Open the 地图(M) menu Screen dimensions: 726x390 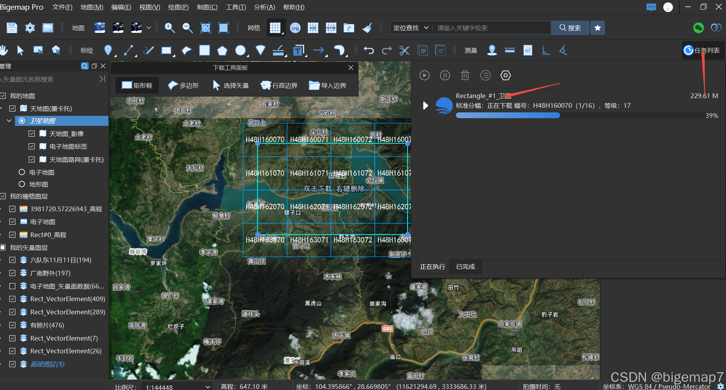click(x=92, y=7)
